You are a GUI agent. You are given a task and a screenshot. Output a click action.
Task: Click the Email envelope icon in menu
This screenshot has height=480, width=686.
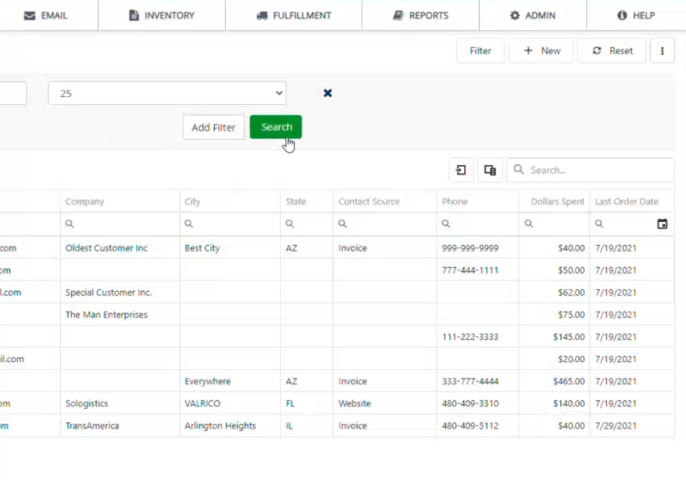(x=30, y=15)
